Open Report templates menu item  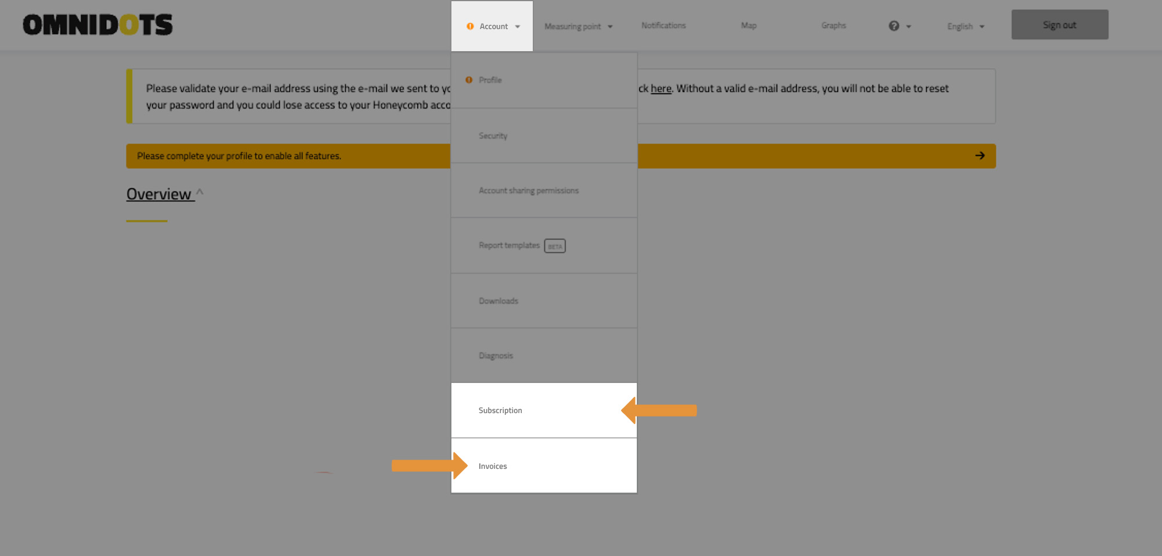tap(509, 246)
